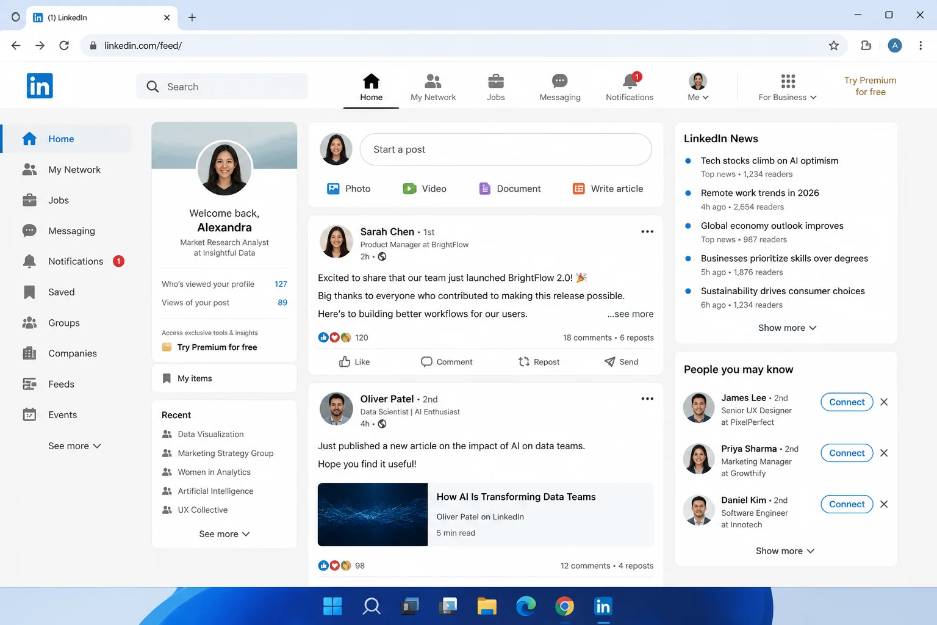The width and height of the screenshot is (937, 625).
Task: Open Data Visualization recent group
Action: tap(203, 434)
